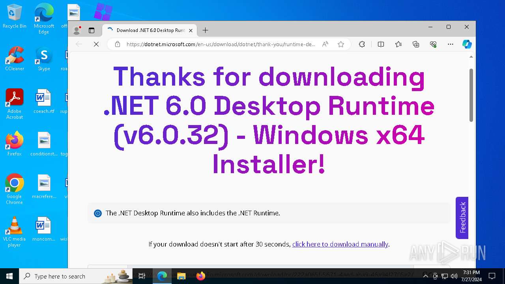Click the Thanks for downloading heading

[269, 120]
